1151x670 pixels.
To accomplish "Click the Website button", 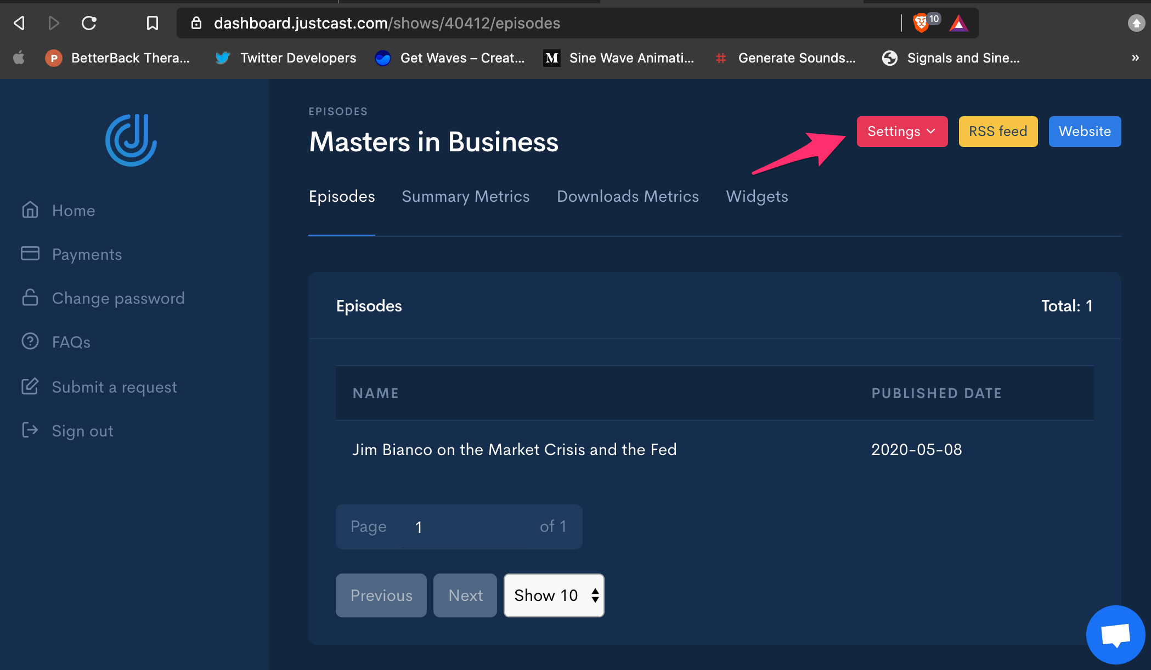I will click(x=1085, y=132).
